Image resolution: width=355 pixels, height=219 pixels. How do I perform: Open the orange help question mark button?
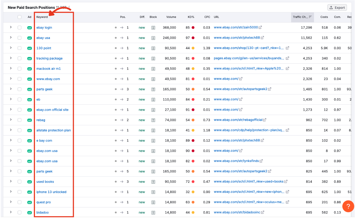coord(348,206)
